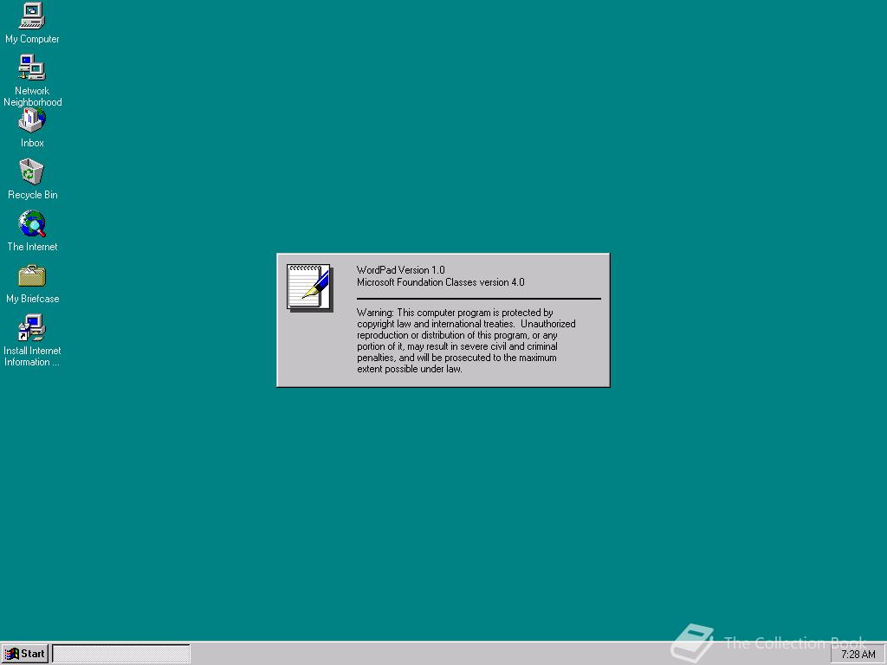
Task: Click the WordPad notepad-and-pen icon in splash
Action: click(x=309, y=287)
